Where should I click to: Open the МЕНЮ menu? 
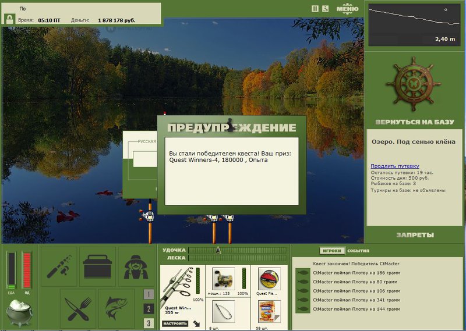347,9
